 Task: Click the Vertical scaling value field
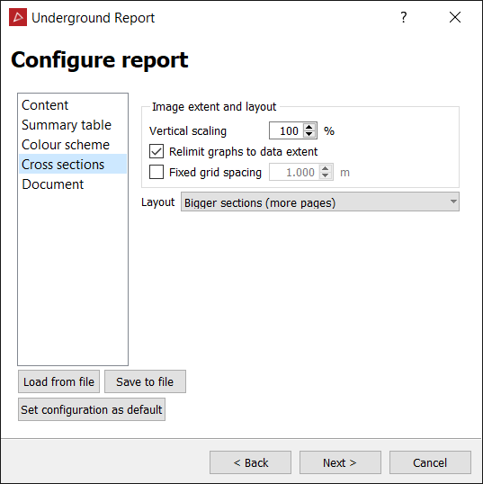pyautogui.click(x=287, y=130)
